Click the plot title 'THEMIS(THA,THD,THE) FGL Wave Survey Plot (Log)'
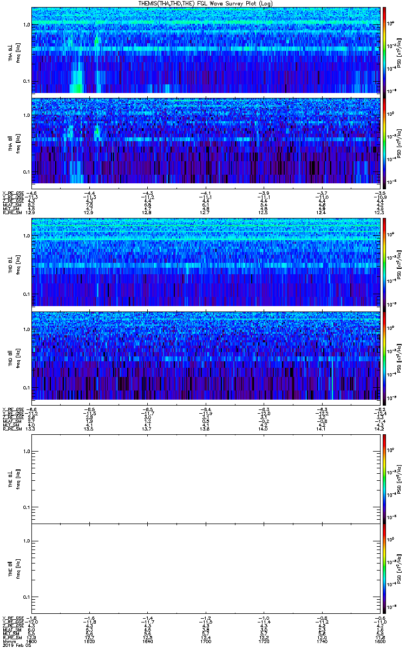This screenshot has width=406, height=649. pos(206,3)
